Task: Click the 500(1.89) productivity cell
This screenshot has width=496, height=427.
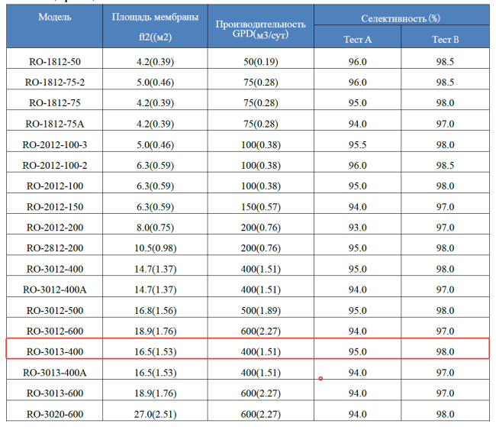Action: [261, 309]
